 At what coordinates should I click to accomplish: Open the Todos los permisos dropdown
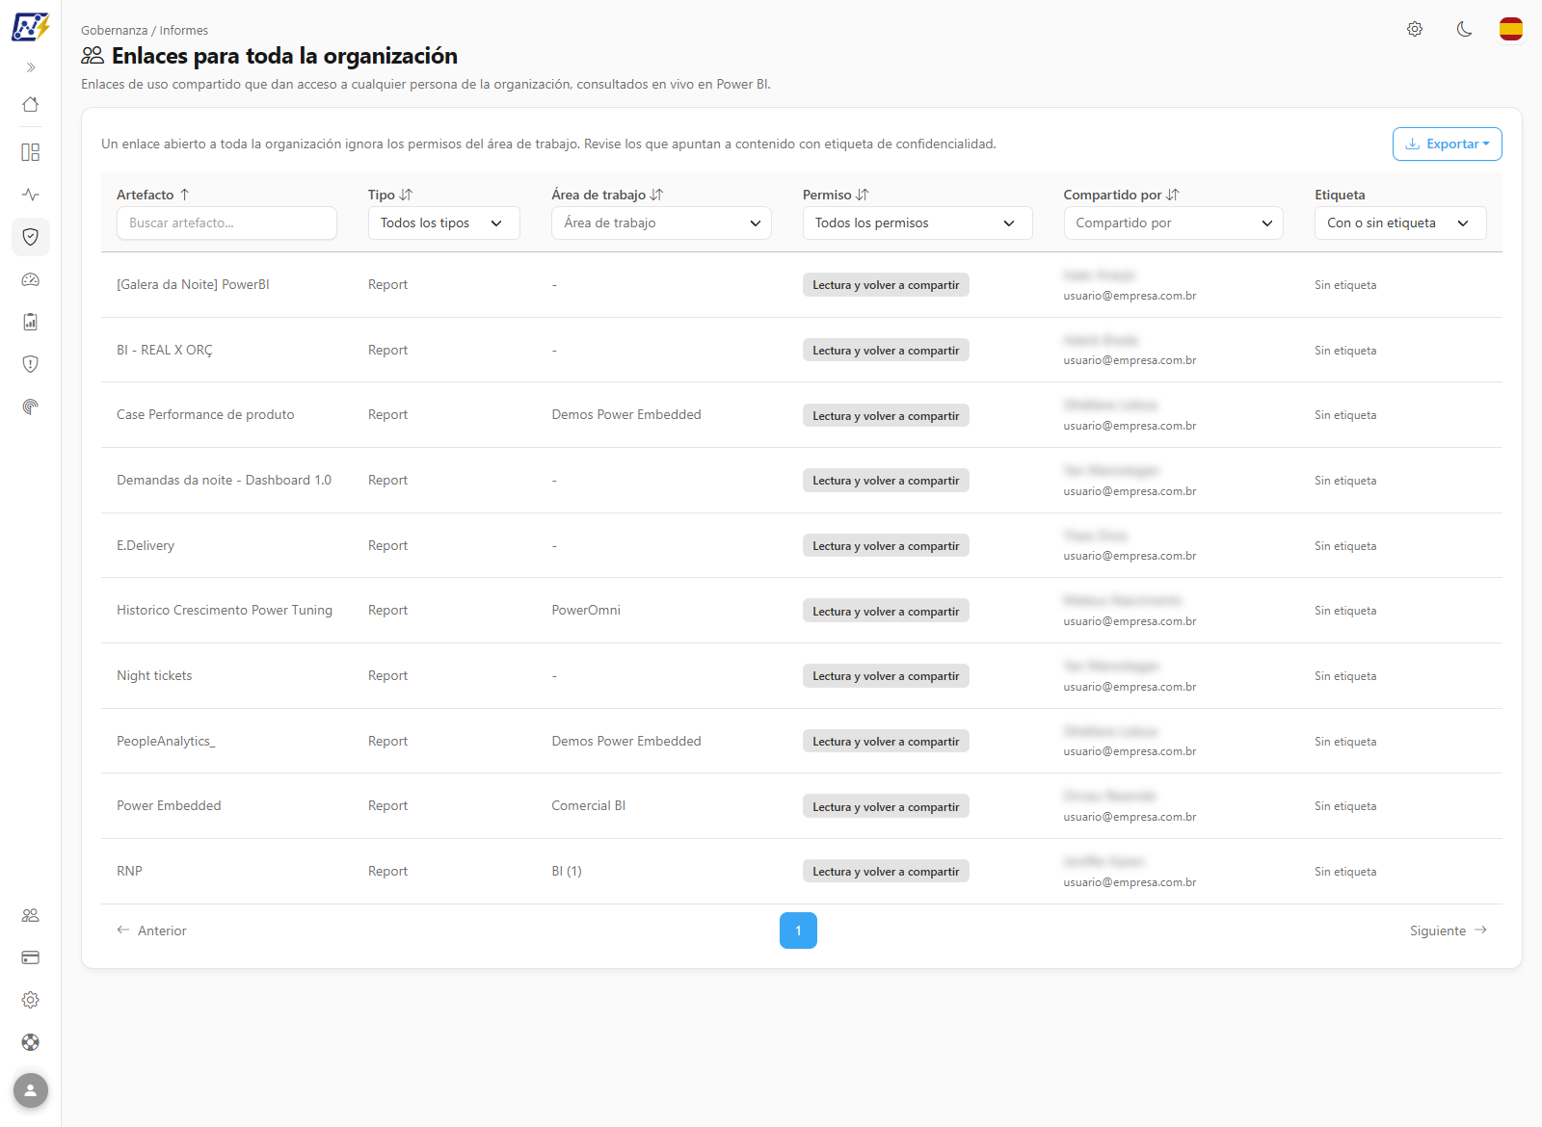(917, 223)
